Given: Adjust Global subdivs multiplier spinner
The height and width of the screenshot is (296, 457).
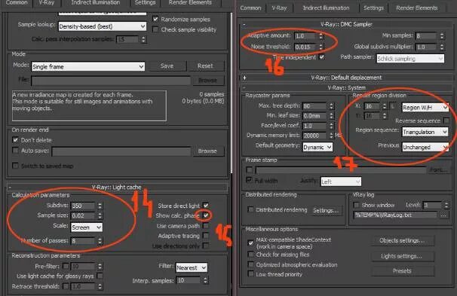Looking at the screenshot, I should click(442, 47).
